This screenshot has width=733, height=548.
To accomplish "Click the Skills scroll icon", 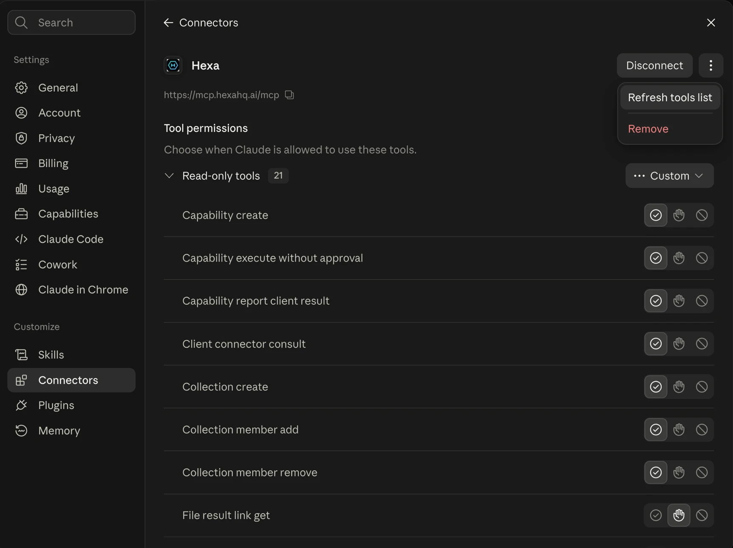I will pyautogui.click(x=21, y=355).
